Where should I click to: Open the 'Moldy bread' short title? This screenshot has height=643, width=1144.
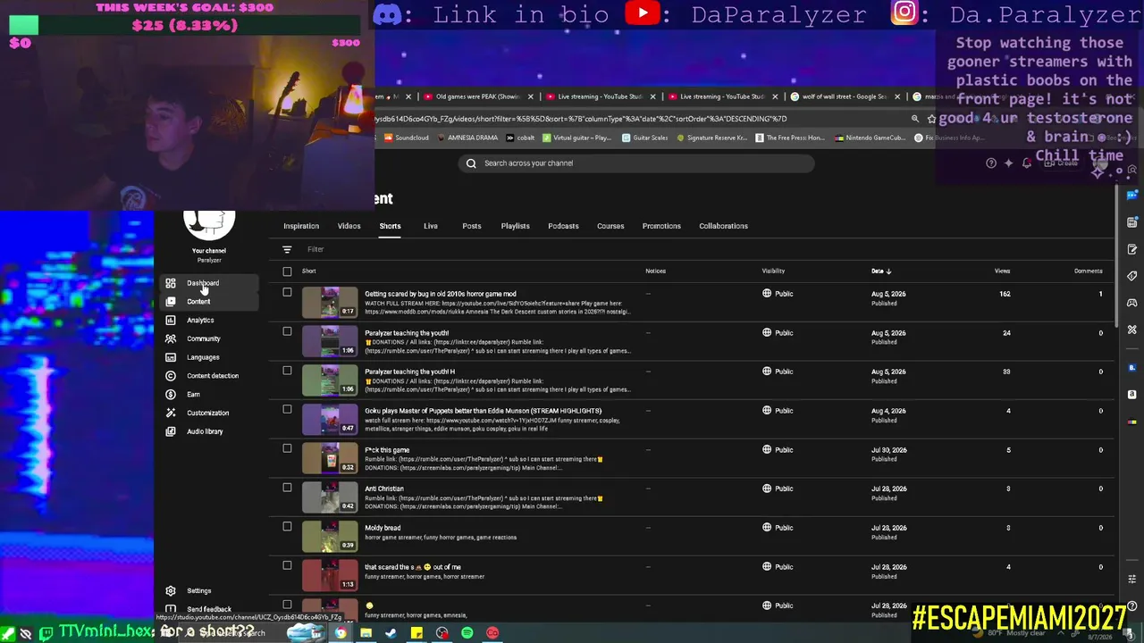[x=383, y=528]
